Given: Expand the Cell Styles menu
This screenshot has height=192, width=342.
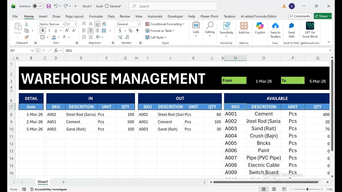Looking at the screenshot, I should (x=156, y=37).
